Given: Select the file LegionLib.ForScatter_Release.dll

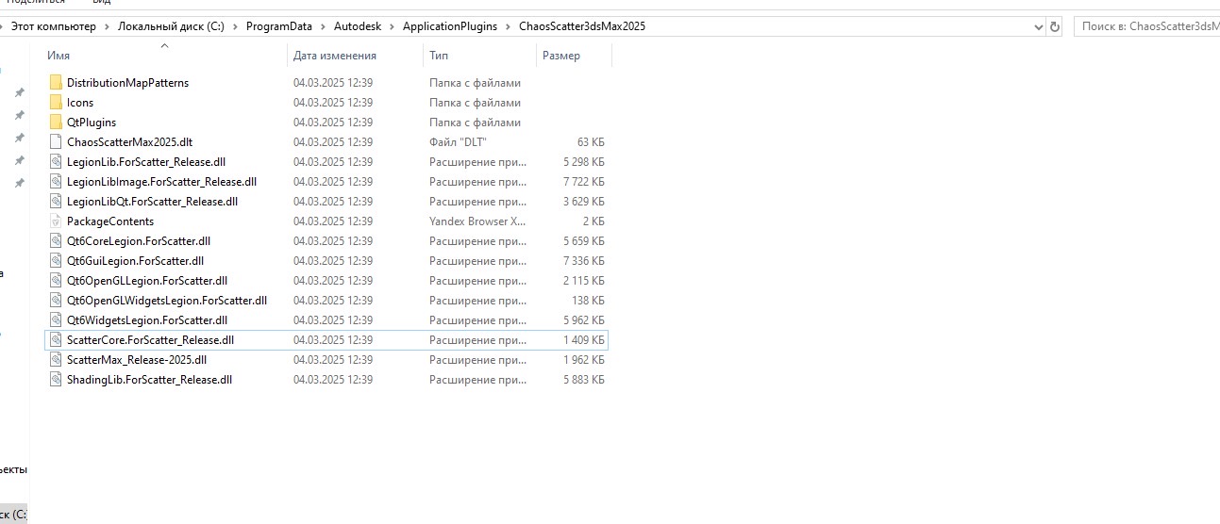Looking at the screenshot, I should (146, 162).
